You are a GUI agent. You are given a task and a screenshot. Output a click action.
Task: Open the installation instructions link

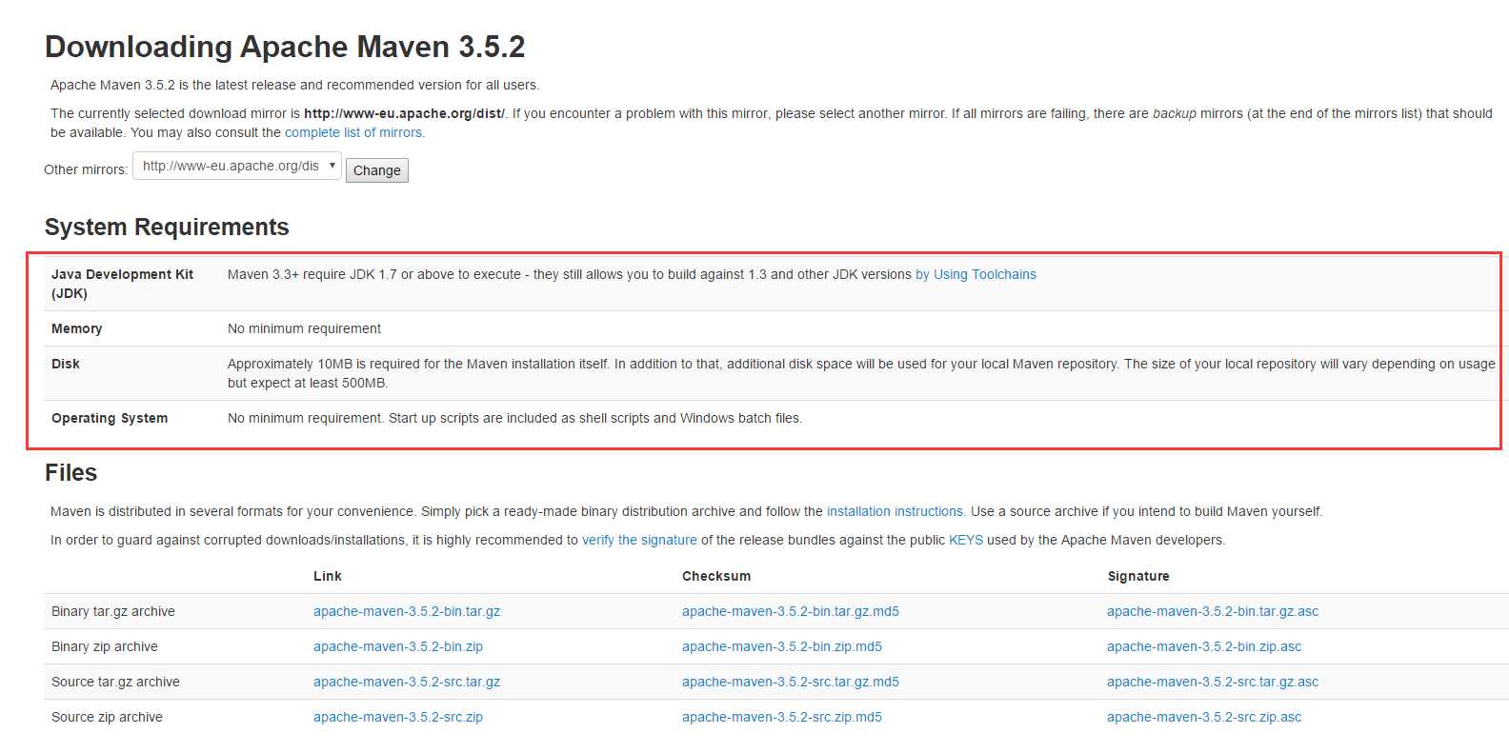tap(895, 511)
